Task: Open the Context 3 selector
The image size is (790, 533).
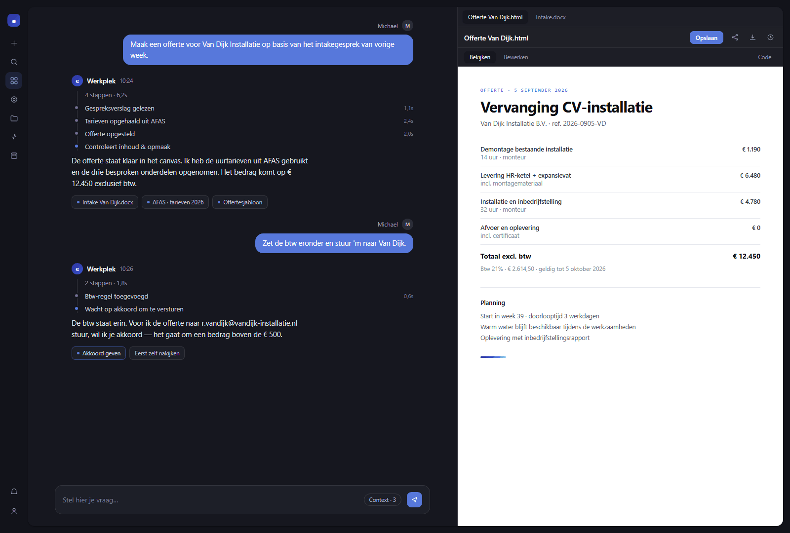Action: coord(382,500)
